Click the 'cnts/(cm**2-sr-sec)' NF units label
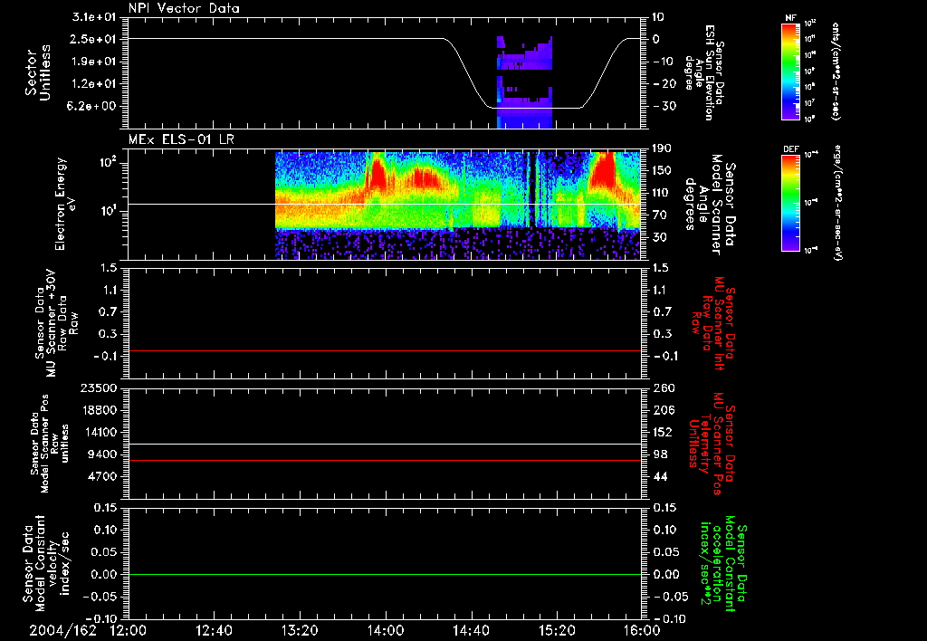Screen dimensions: 927x641 [836, 72]
